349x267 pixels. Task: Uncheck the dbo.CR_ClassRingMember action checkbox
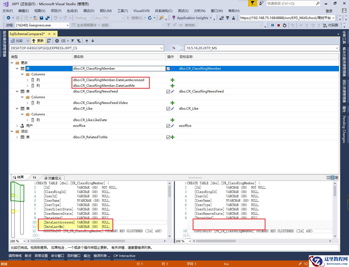coord(168,69)
